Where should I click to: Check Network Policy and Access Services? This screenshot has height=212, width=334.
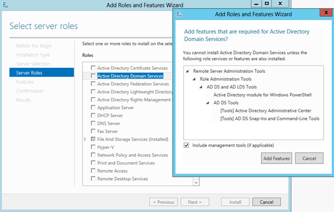click(93, 155)
